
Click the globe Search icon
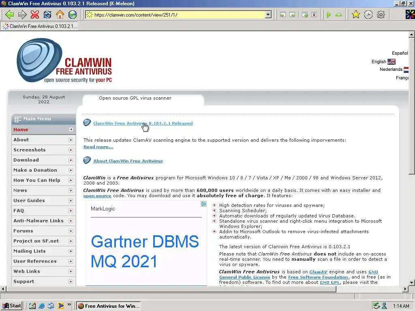[x=72, y=15]
